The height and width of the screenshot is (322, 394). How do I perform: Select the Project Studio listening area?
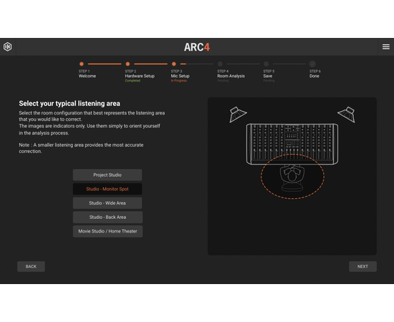pos(107,175)
